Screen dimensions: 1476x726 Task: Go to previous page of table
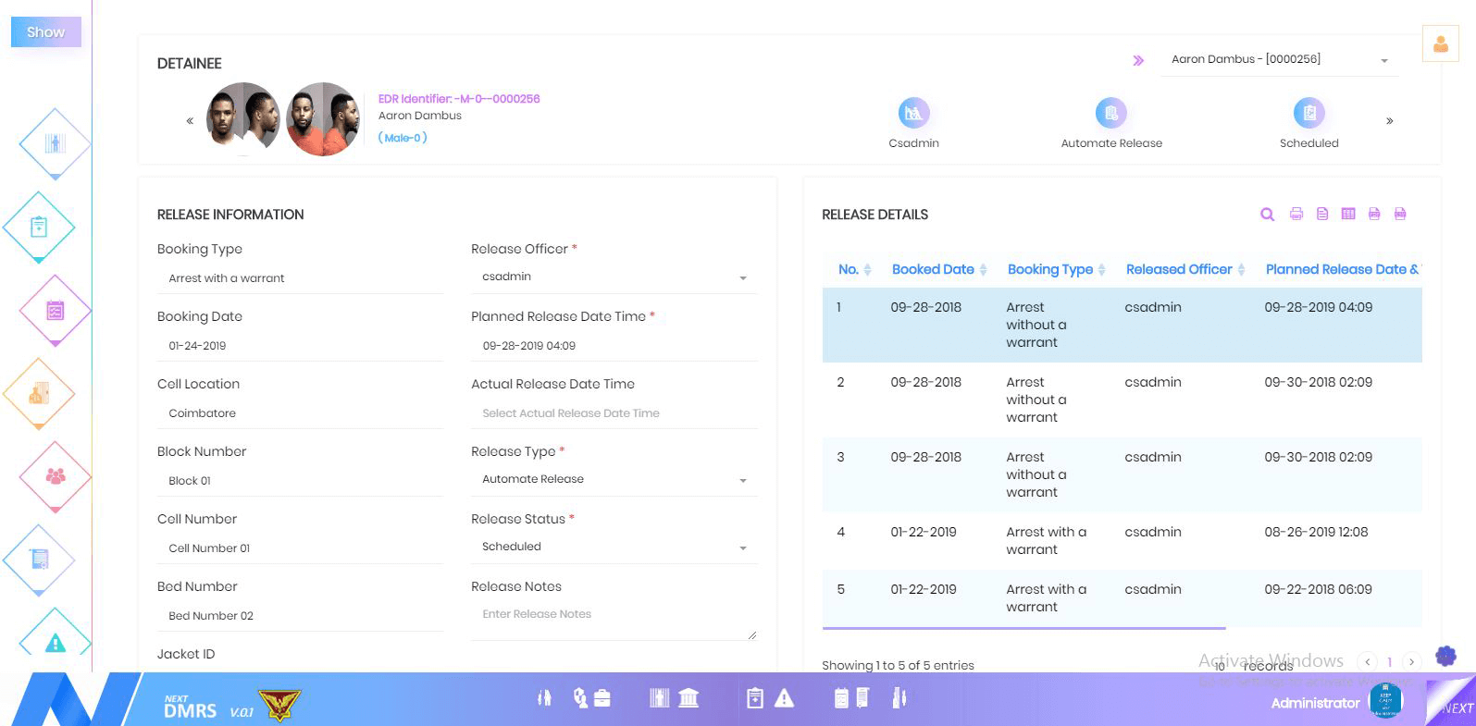tap(1367, 661)
